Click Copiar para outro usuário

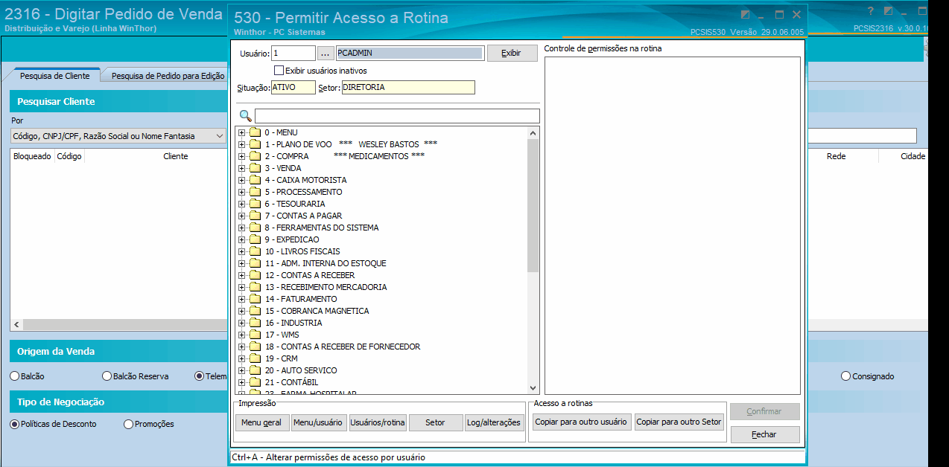[581, 422]
